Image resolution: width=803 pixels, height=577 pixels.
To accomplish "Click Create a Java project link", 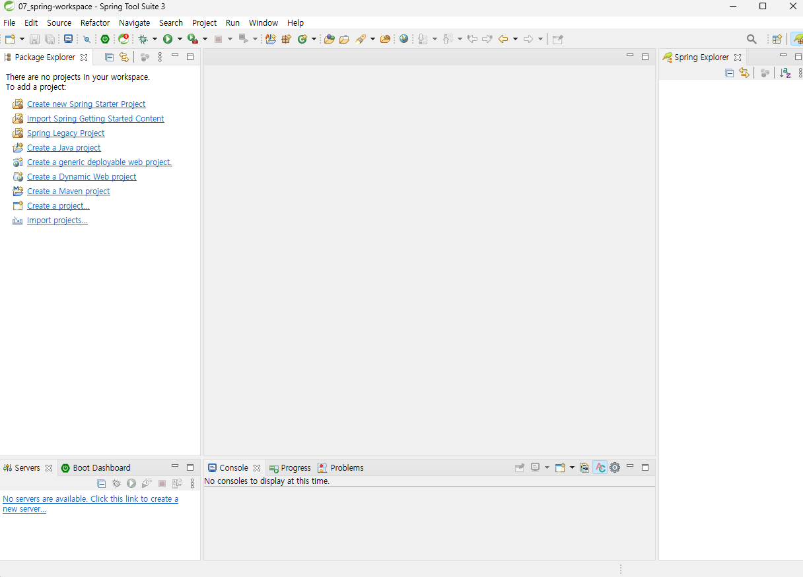I will (x=64, y=148).
